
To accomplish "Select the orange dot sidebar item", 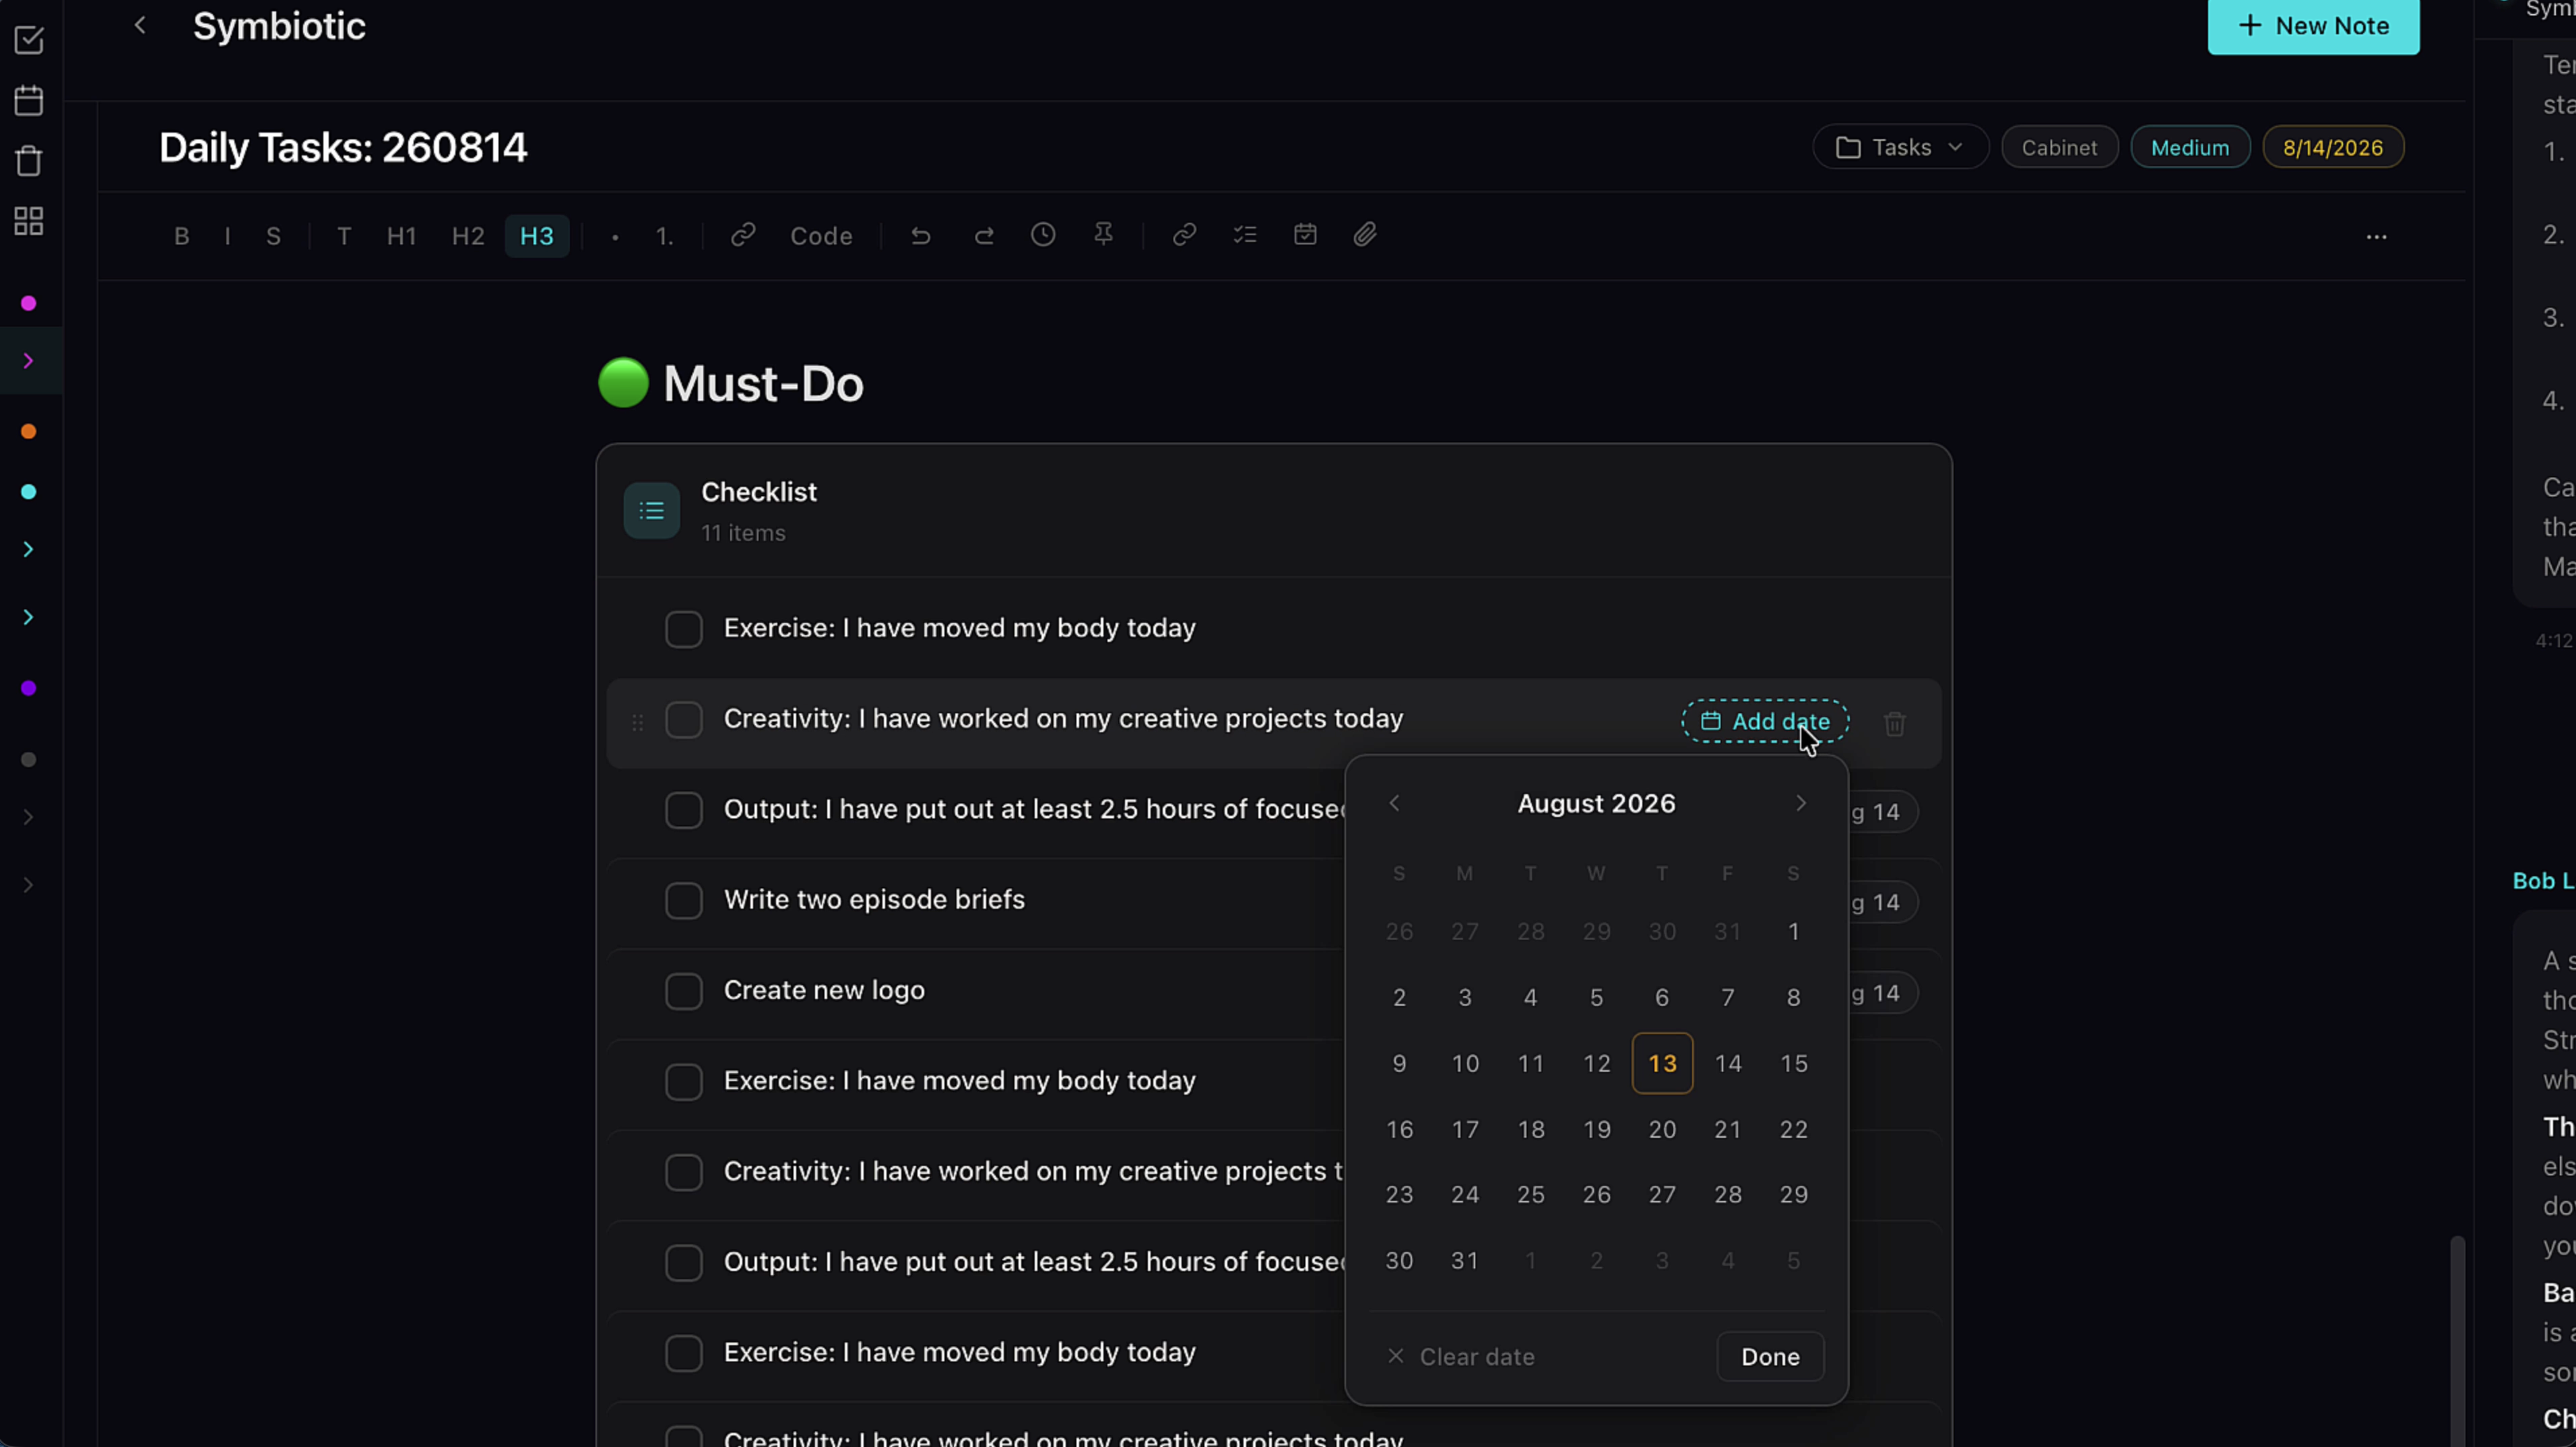I will tap(29, 432).
